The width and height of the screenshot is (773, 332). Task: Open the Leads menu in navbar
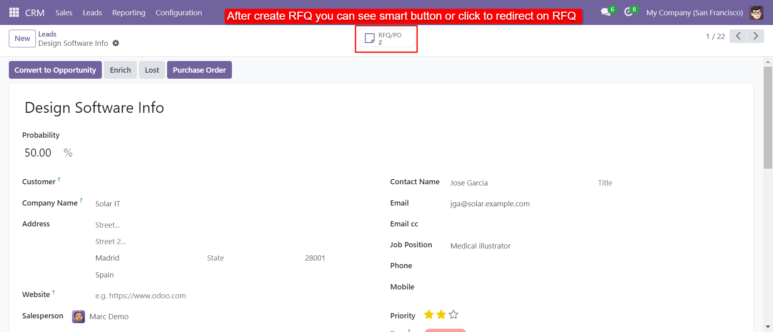[92, 12]
